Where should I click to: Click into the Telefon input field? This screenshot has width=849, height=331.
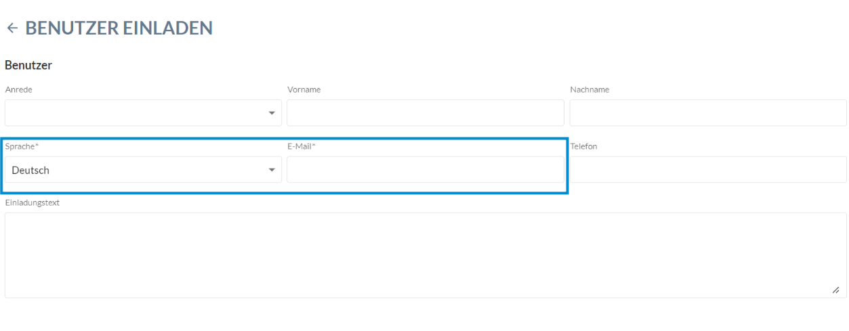tap(708, 170)
